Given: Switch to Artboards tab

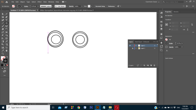Looking at the screenshot, I should click(x=146, y=42).
